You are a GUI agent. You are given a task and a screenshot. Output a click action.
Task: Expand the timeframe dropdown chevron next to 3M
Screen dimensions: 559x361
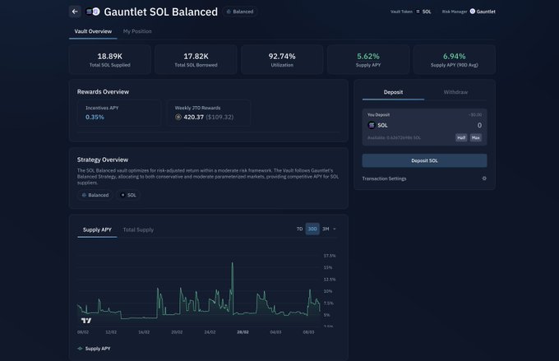[335, 229]
